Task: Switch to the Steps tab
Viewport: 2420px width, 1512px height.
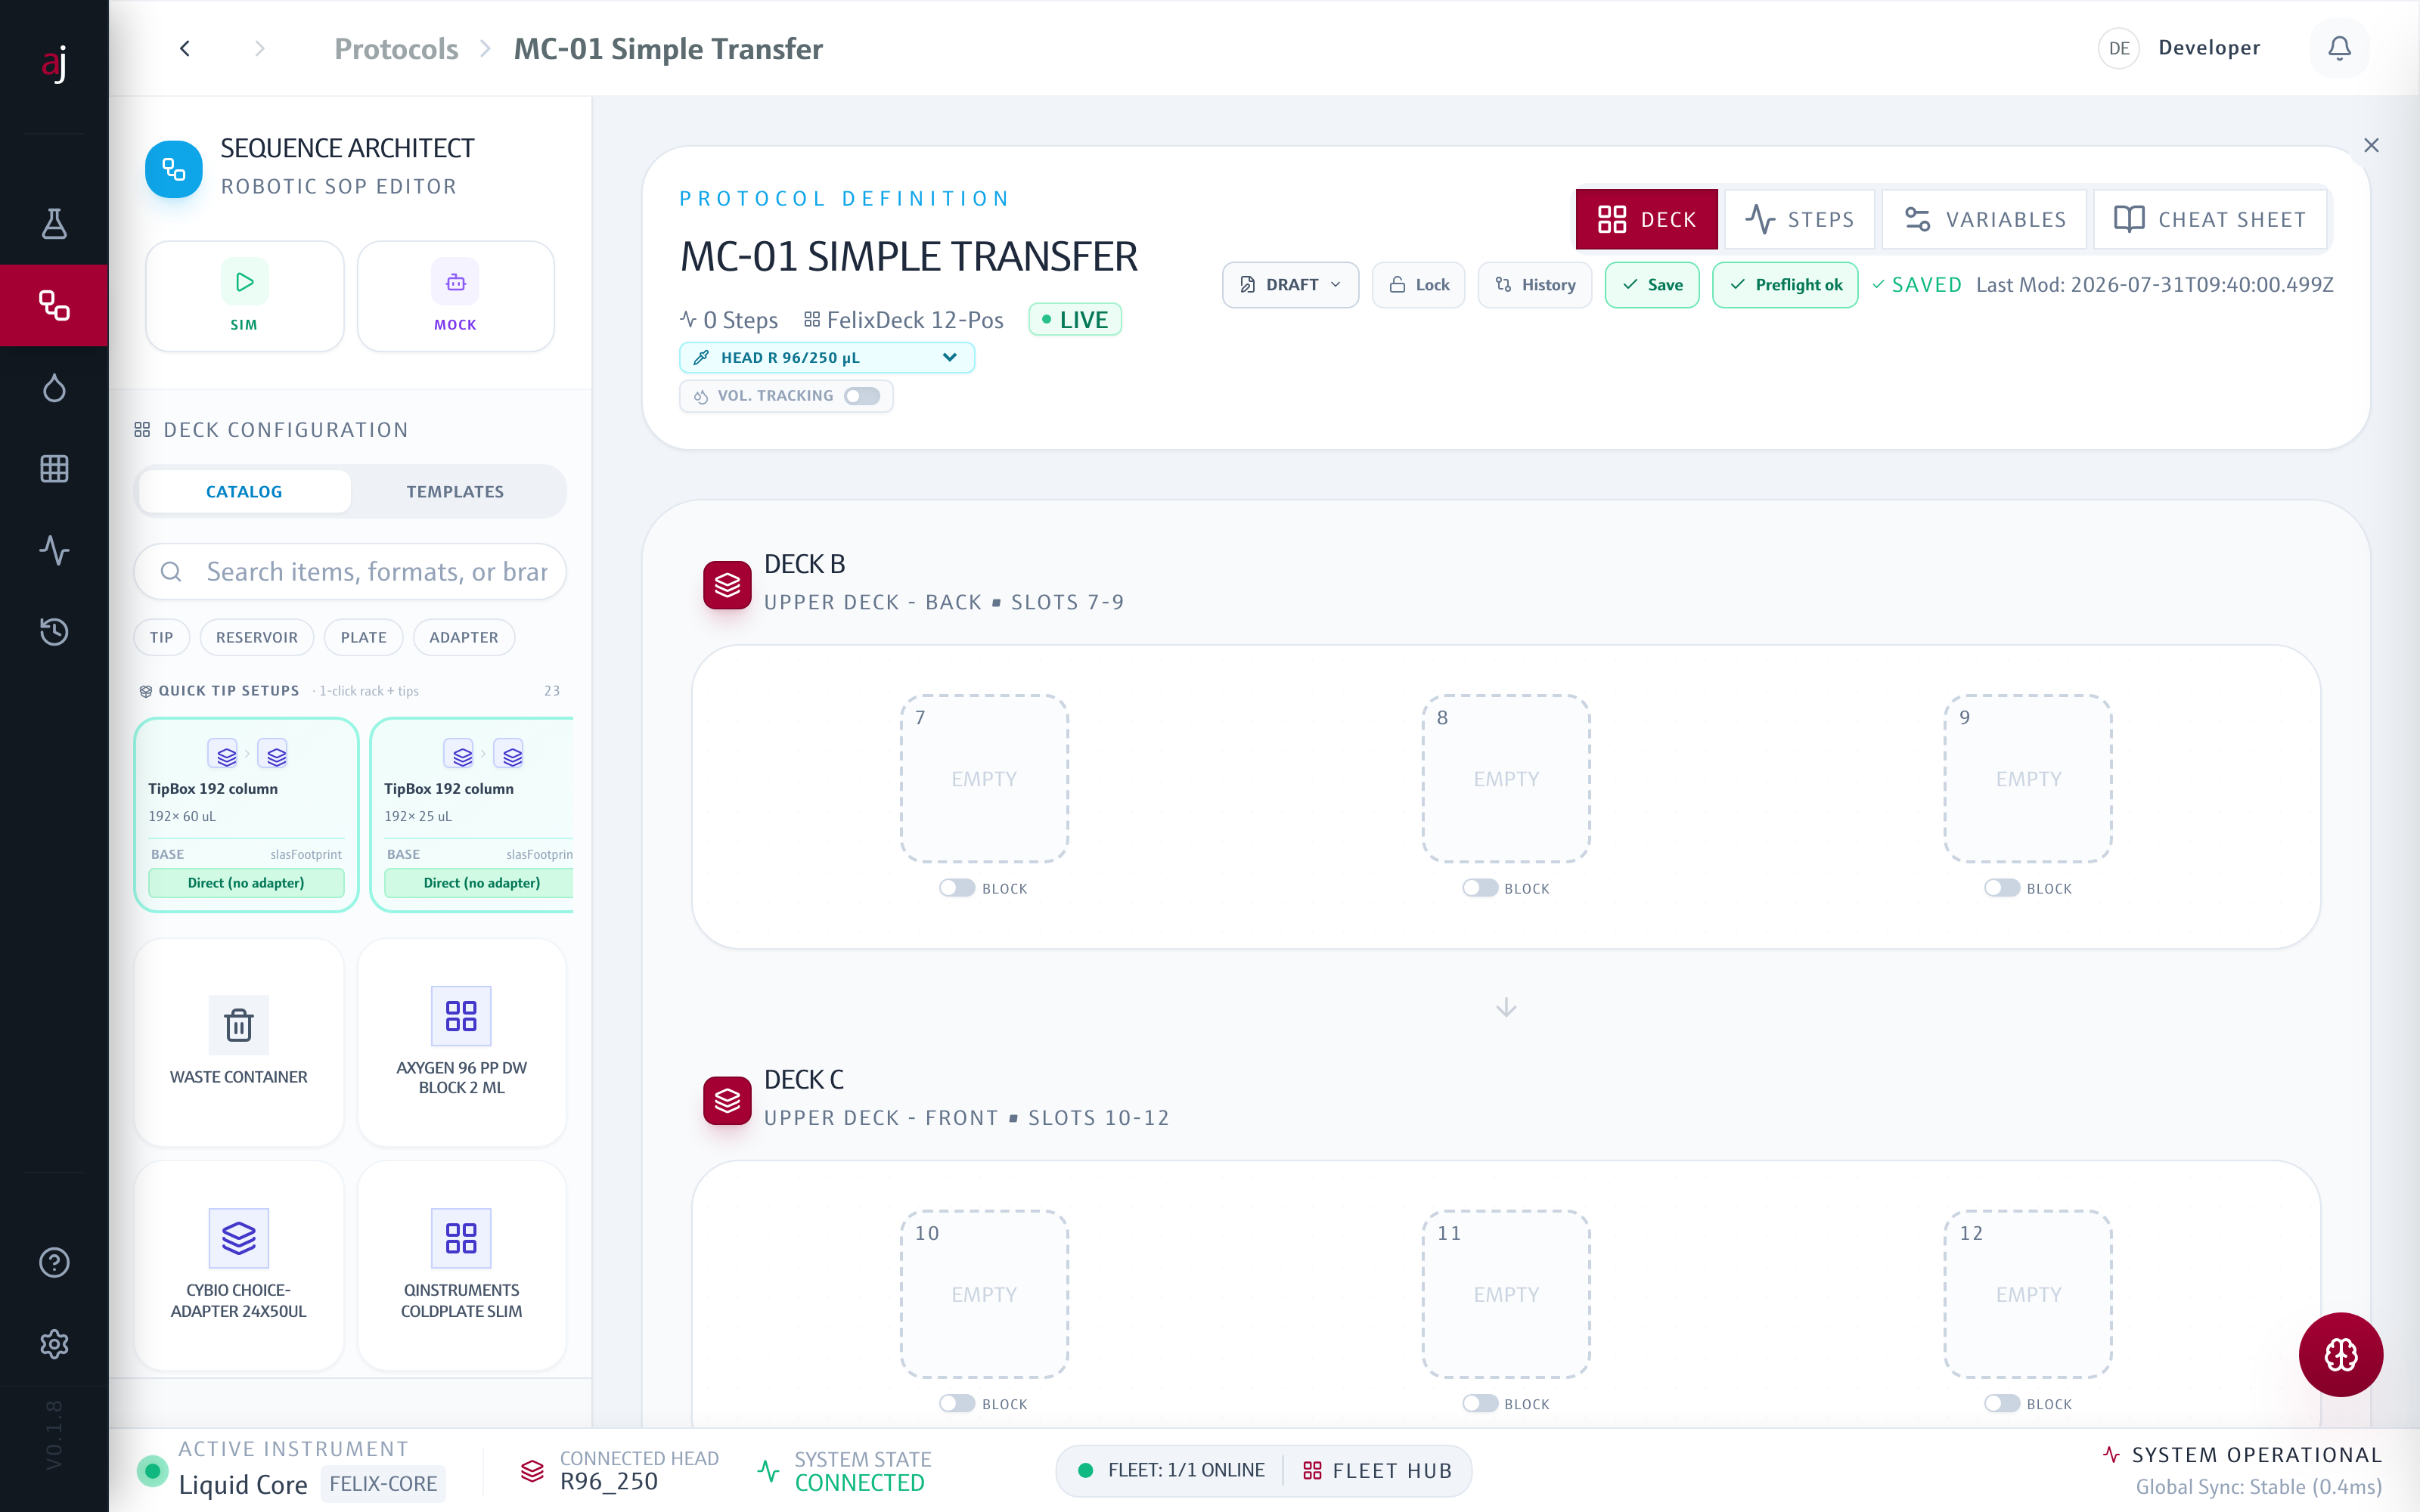Action: click(x=1800, y=219)
